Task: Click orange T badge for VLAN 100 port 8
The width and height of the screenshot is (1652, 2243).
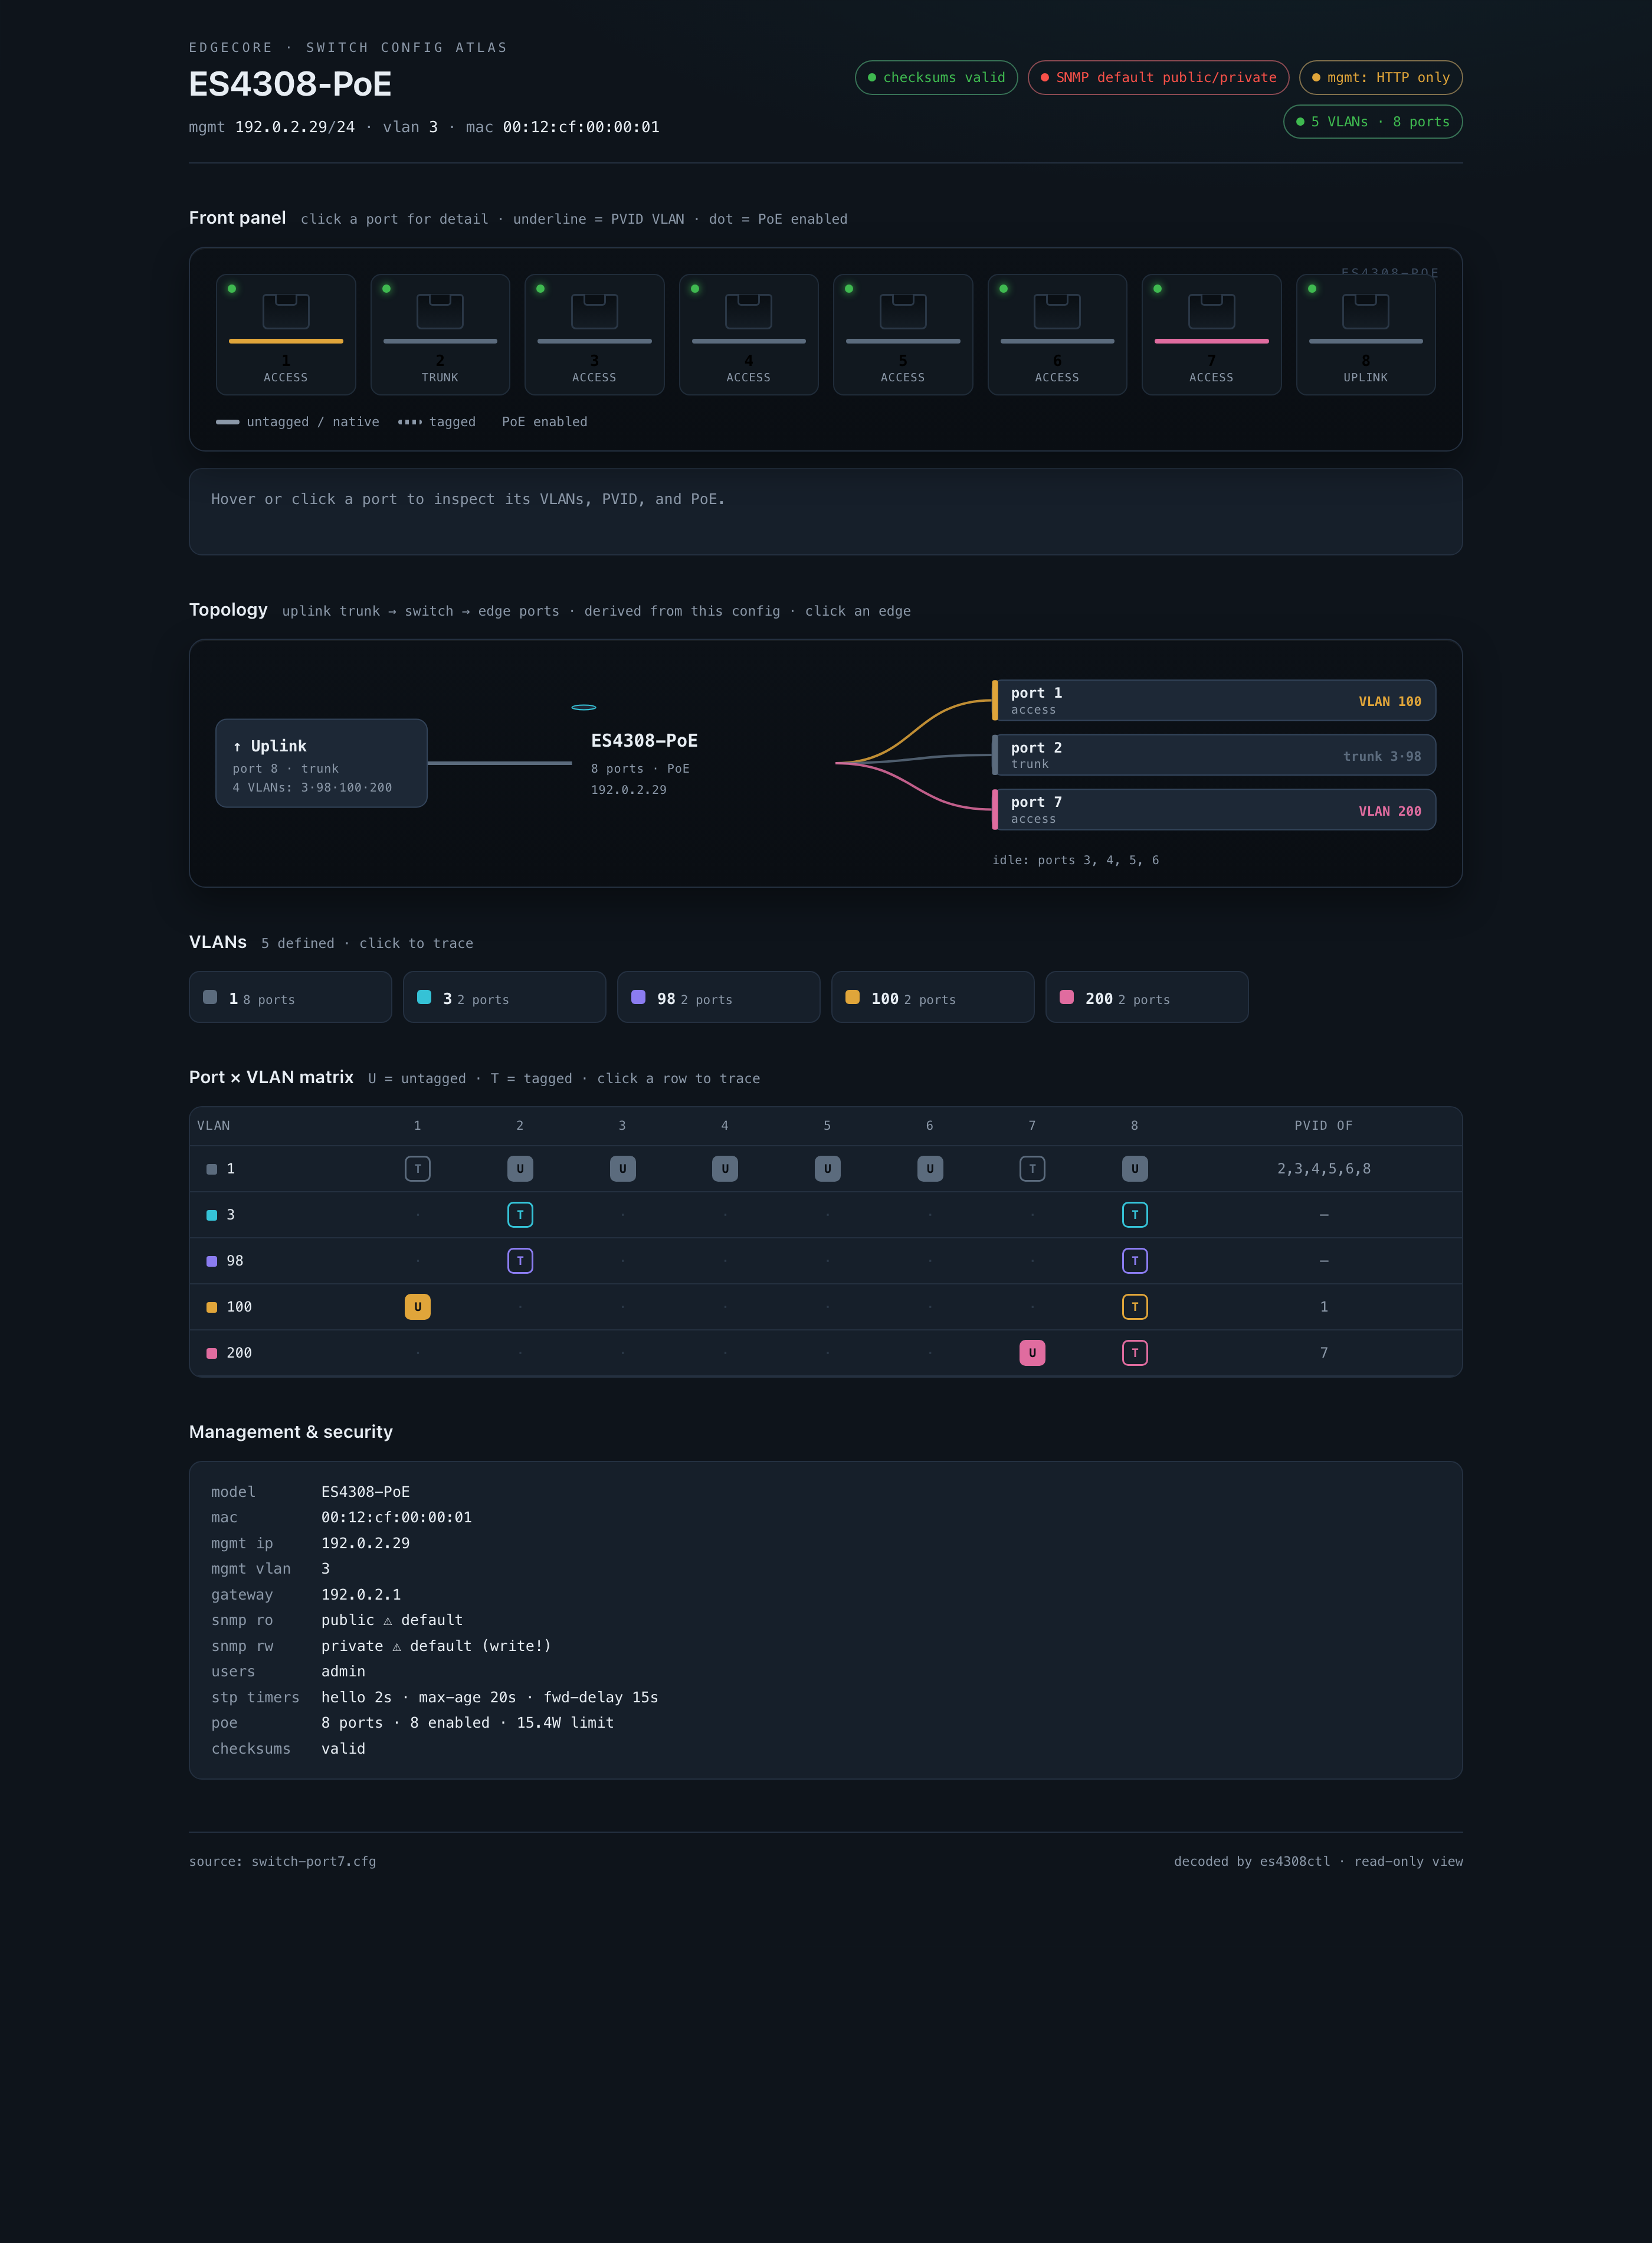Action: pyautogui.click(x=1135, y=1307)
